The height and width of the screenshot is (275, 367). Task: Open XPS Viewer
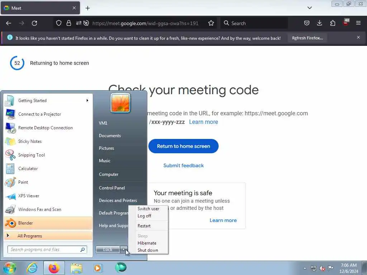[48, 196]
